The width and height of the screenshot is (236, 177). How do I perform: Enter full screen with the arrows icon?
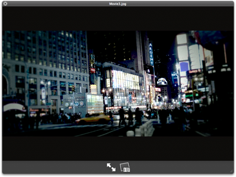(x=111, y=167)
